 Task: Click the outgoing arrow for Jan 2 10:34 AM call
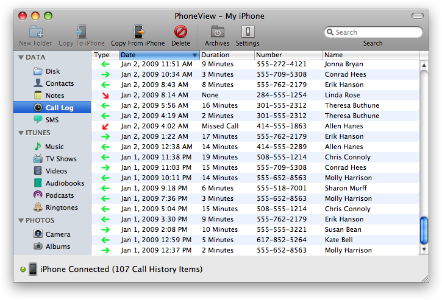click(x=105, y=75)
